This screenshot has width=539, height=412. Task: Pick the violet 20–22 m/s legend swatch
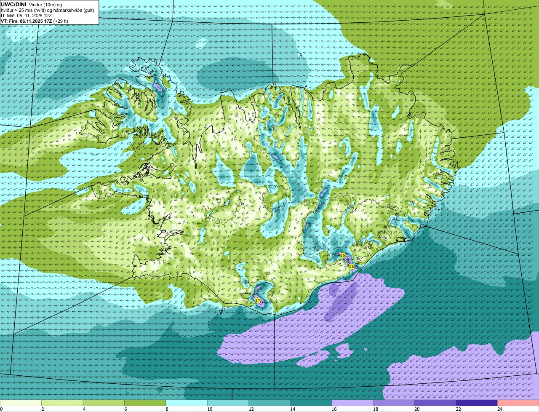coord(435,403)
